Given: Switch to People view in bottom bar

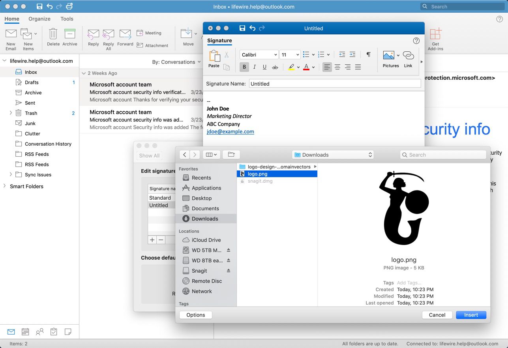Looking at the screenshot, I should pos(39,332).
